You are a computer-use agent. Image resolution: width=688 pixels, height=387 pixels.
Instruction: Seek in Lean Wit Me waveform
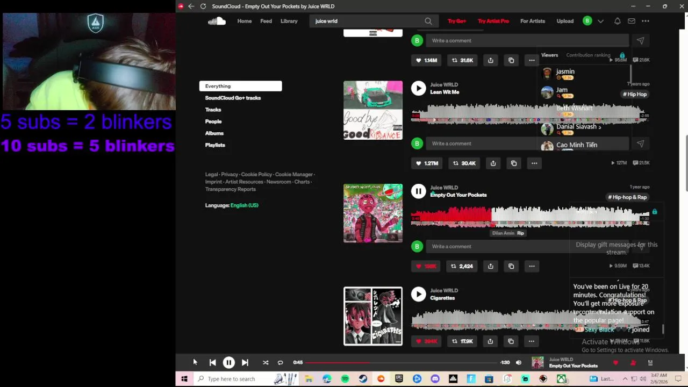530,114
